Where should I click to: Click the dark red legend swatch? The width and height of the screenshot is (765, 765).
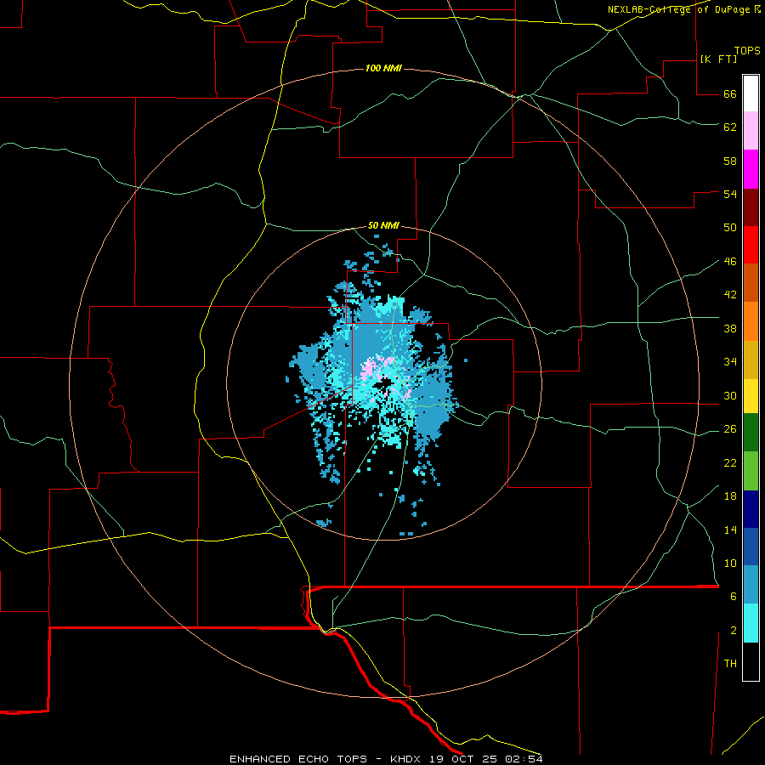coord(751,207)
